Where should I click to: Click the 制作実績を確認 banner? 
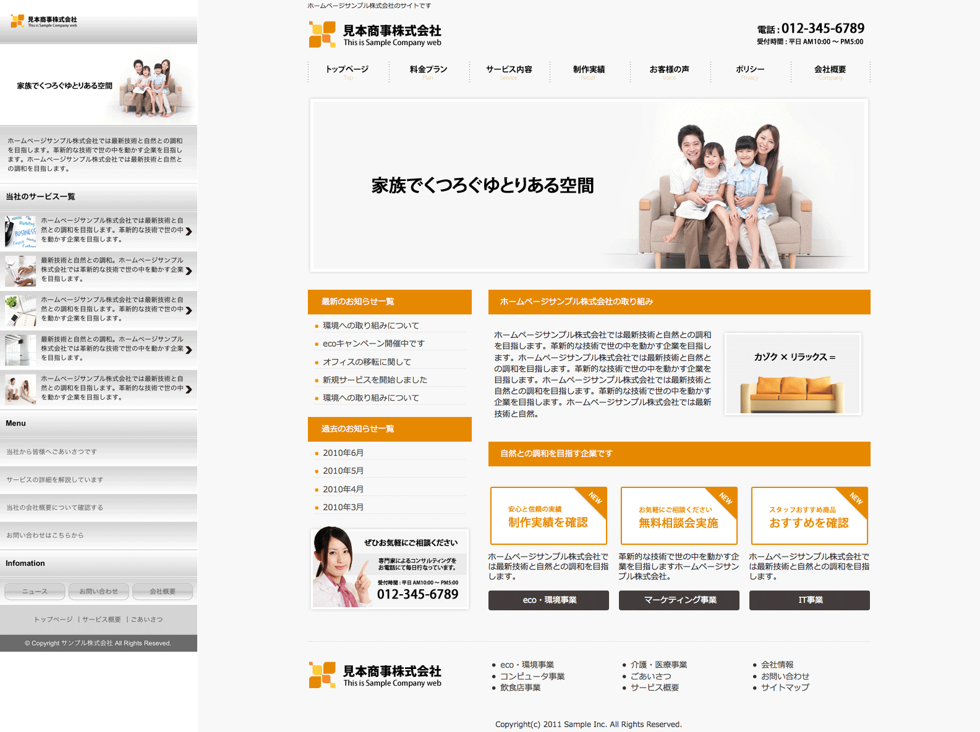[548, 516]
